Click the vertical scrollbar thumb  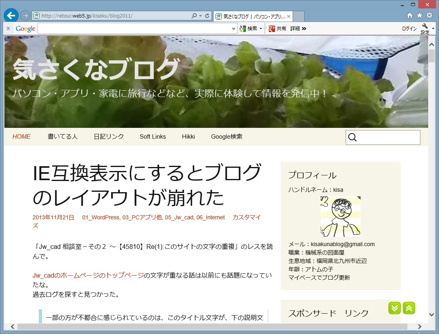431,56
